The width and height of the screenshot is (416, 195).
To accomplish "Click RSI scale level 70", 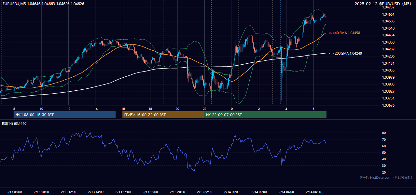I will coord(384,139).
